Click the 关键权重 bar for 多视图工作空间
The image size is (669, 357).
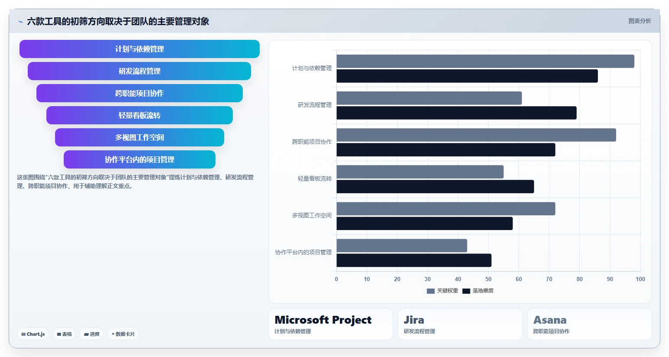click(x=446, y=208)
